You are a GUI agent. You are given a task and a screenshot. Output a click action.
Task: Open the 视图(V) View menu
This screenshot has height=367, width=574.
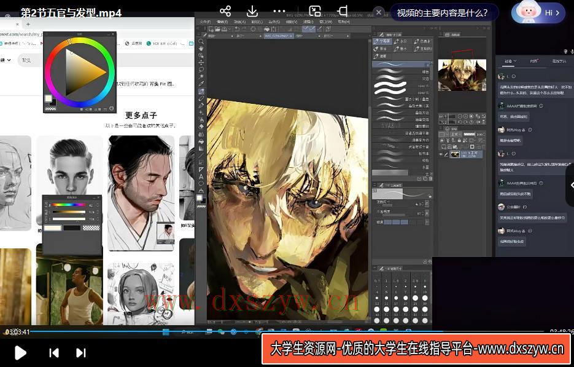292,22
